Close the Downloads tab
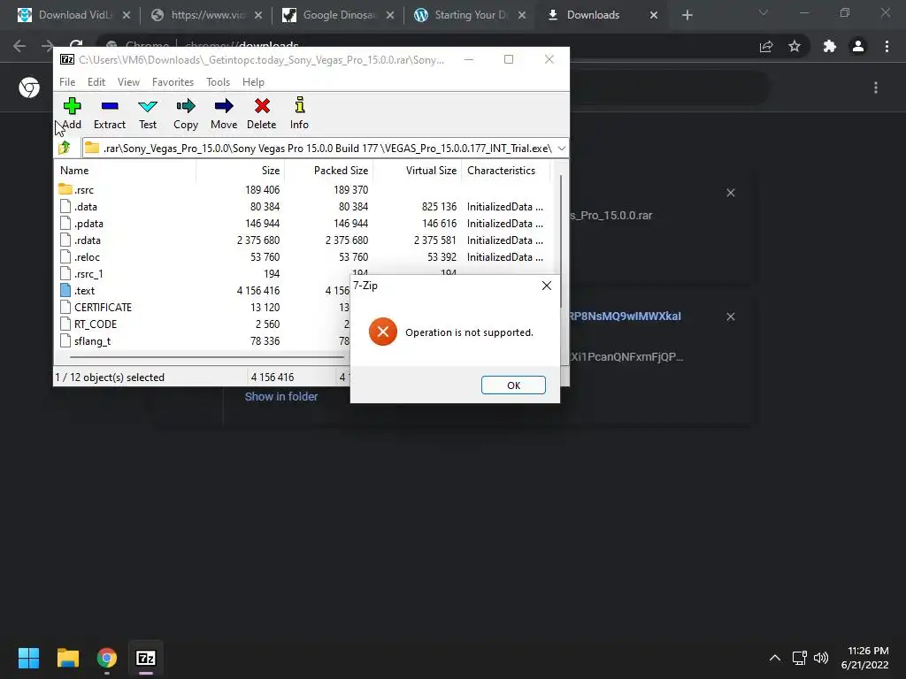 [654, 15]
